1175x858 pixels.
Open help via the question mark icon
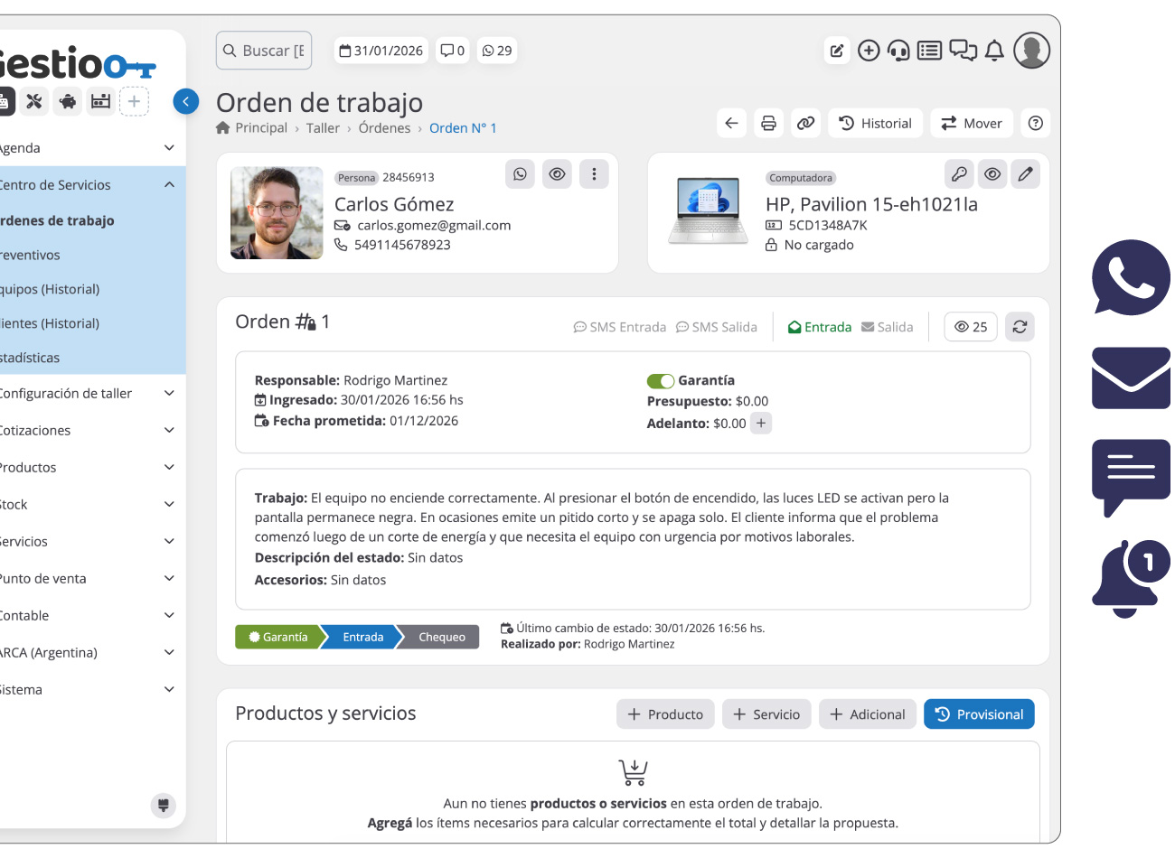coord(1036,123)
